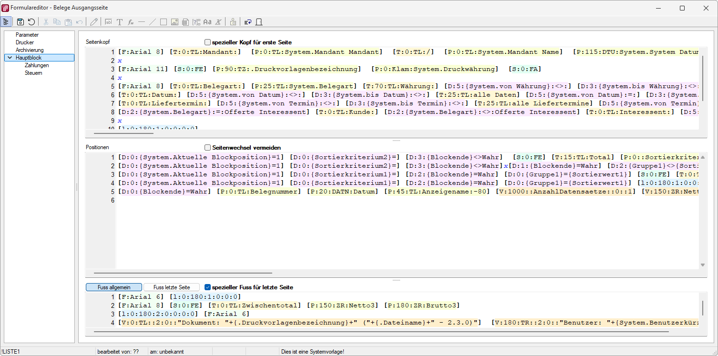718x356 pixels.
Task: Select the pencil edit tool
Action: point(94,21)
